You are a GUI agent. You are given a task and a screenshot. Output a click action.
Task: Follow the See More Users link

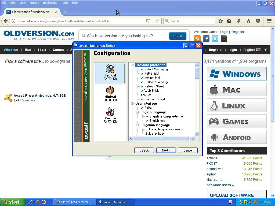(x=220, y=185)
